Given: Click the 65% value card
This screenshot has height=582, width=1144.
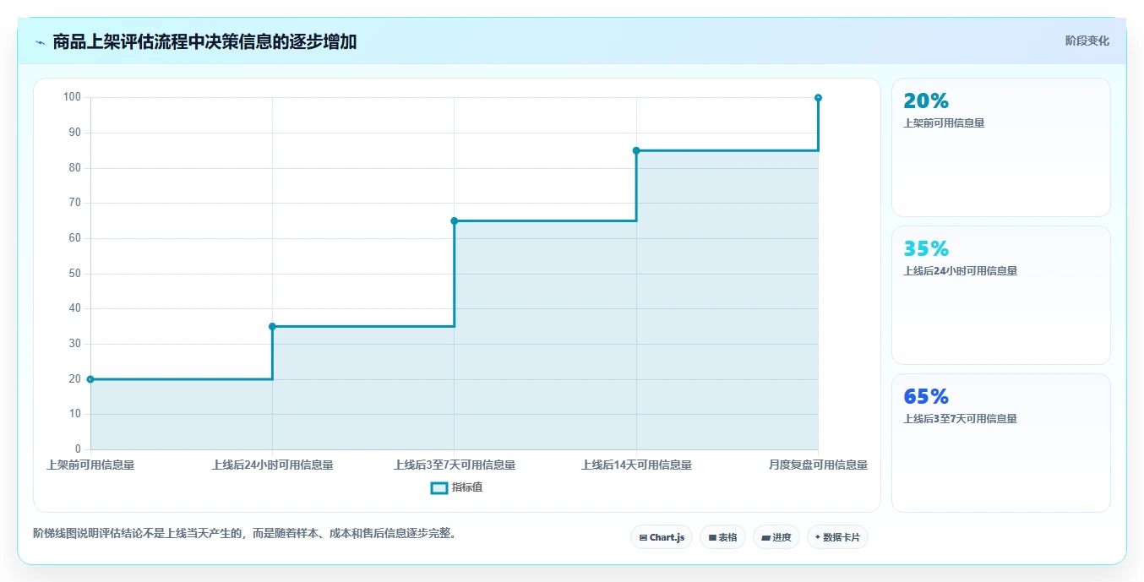Looking at the screenshot, I should click(1000, 443).
